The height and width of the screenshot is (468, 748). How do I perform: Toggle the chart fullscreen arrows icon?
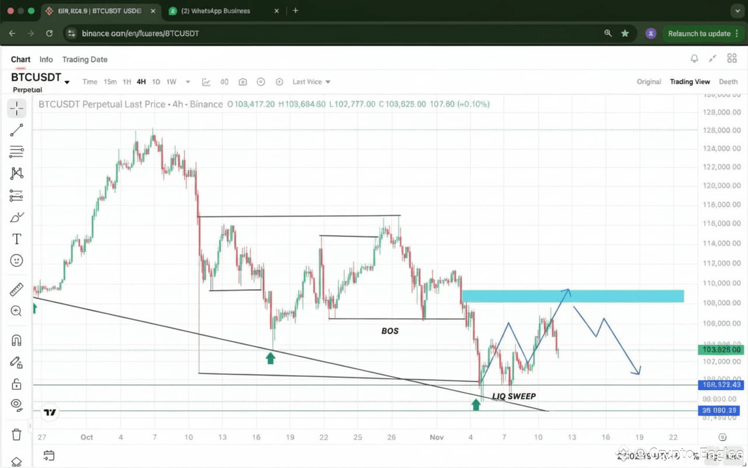click(713, 58)
